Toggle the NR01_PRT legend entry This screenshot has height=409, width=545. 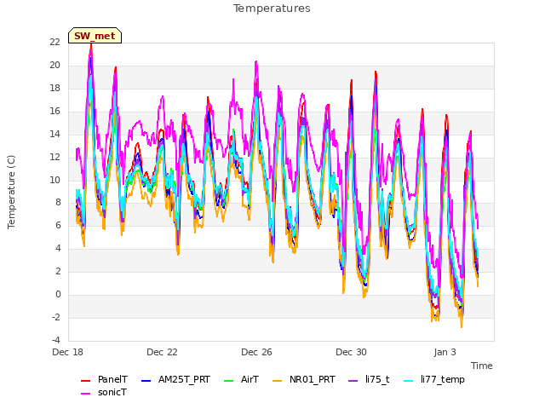(x=304, y=379)
